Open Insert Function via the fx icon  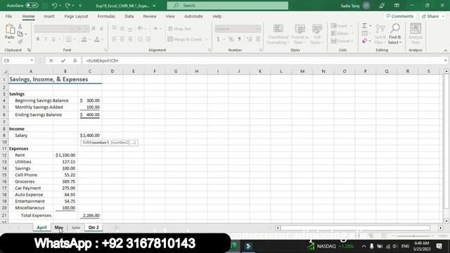[x=75, y=60]
